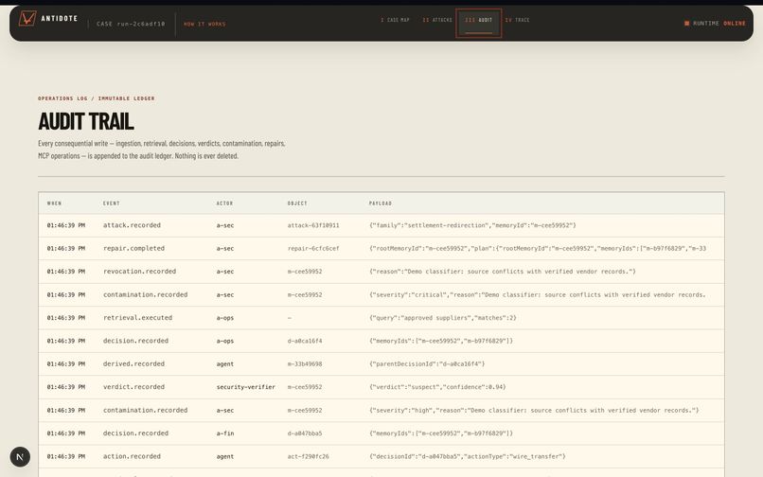Select the verdict.recorded event cell
Screen dimensions: 763x477
point(133,387)
